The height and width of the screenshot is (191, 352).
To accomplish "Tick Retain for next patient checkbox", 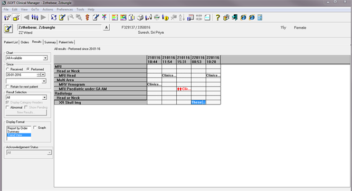I will click(x=7, y=87).
